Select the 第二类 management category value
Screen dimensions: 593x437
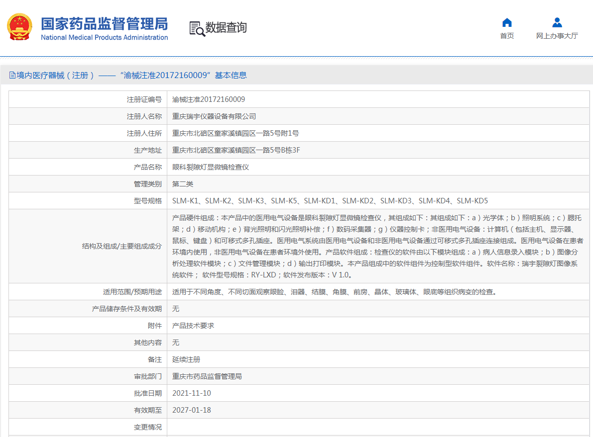(183, 184)
